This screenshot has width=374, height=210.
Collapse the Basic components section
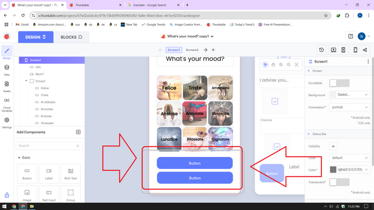19,157
